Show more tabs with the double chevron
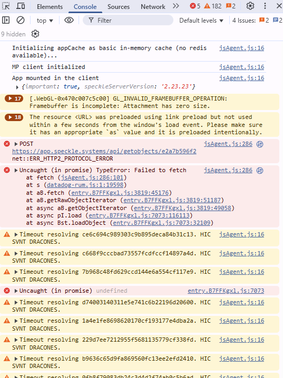This screenshot has width=283, height=378. click(176, 6)
